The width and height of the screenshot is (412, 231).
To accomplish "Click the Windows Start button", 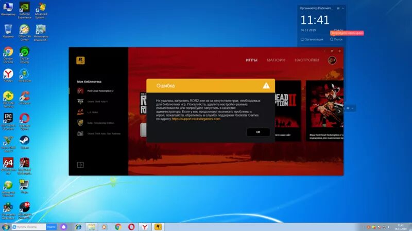I will point(6,227).
